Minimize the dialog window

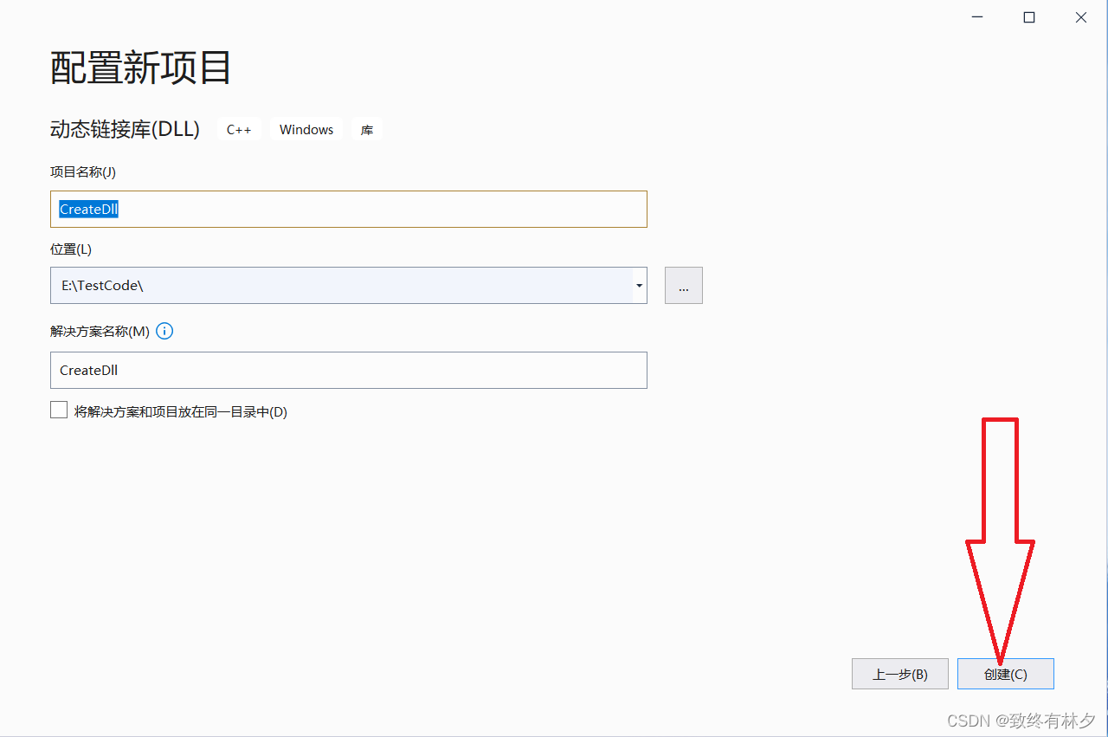[x=977, y=17]
